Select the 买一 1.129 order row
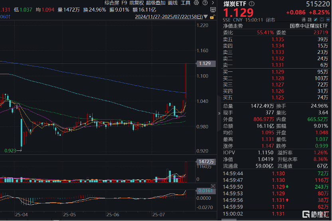This screenshot has height=221, width=332. [x=275, y=72]
